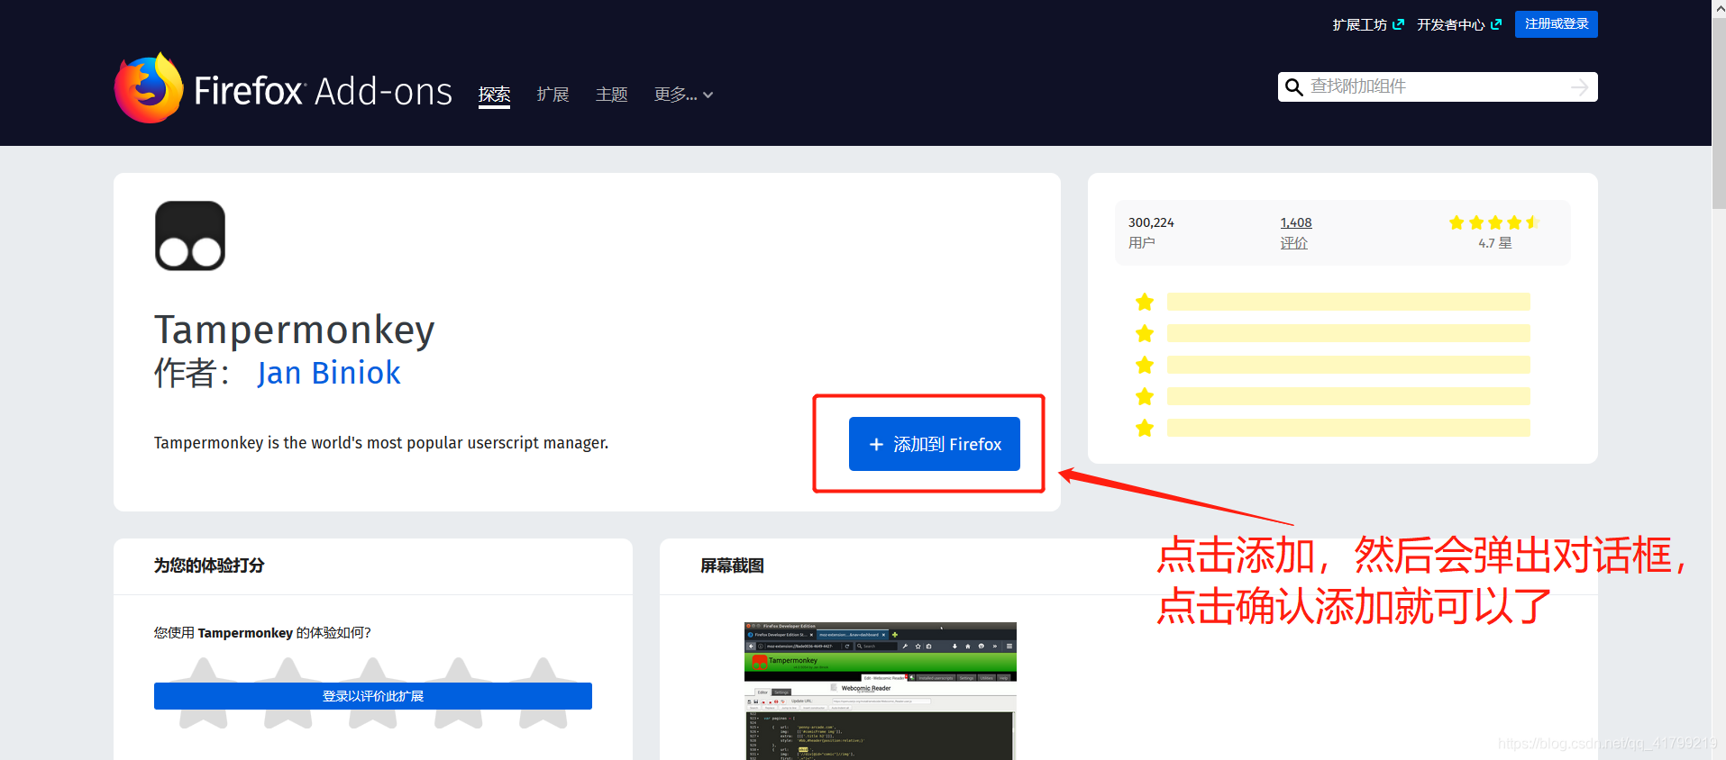Focus the 查找附加组件 search field
1726x760 pixels.
1437,87
